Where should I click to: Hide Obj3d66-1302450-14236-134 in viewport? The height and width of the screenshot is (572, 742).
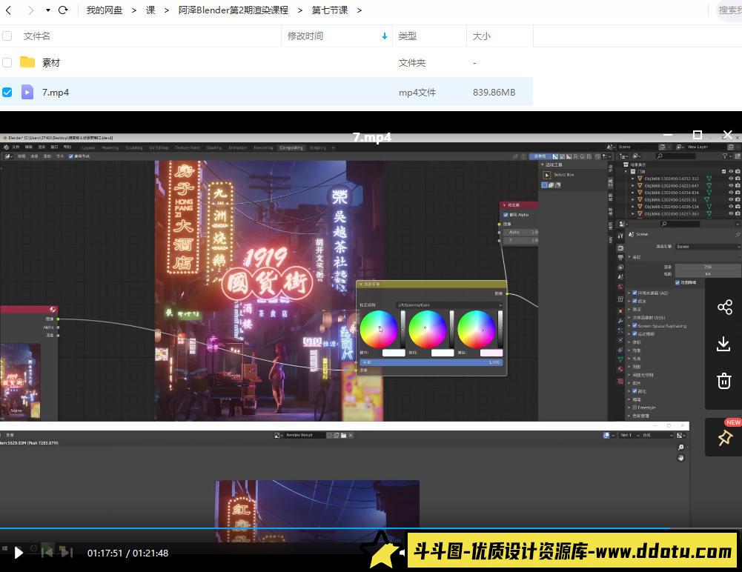(731, 207)
